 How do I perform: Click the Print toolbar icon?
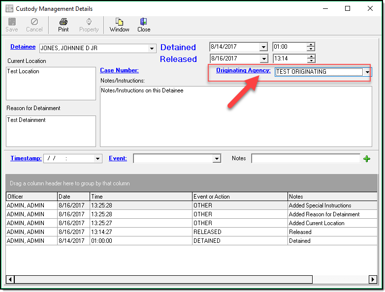click(64, 22)
